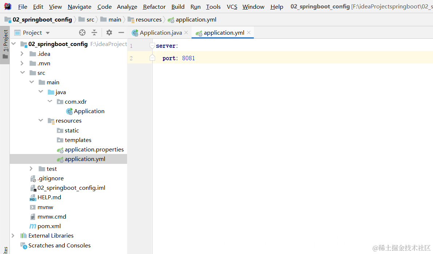
Task: Click the Collapse All icon in Project panel
Action: 94,32
